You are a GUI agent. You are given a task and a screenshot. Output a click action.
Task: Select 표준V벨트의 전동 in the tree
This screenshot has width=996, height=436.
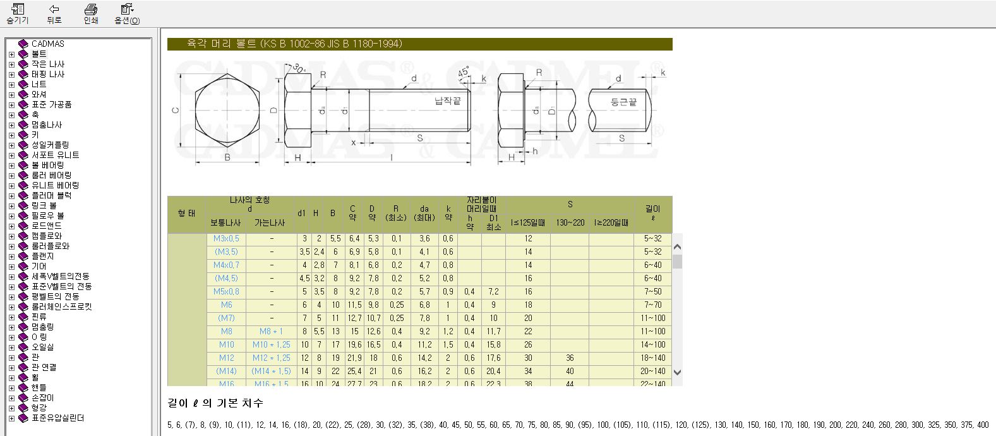pyautogui.click(x=62, y=286)
